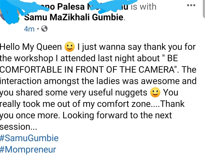Open the #Mompreneur hashtag
205x160 pixels.
click(x=28, y=149)
